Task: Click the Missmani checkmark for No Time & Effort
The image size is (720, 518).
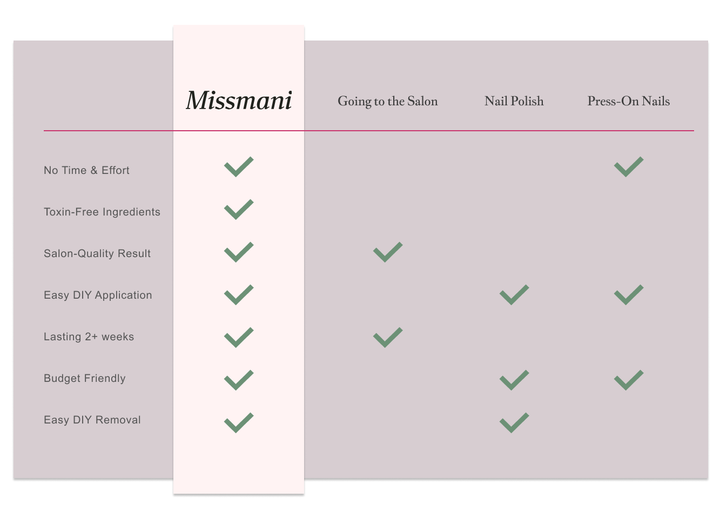Action: (239, 167)
